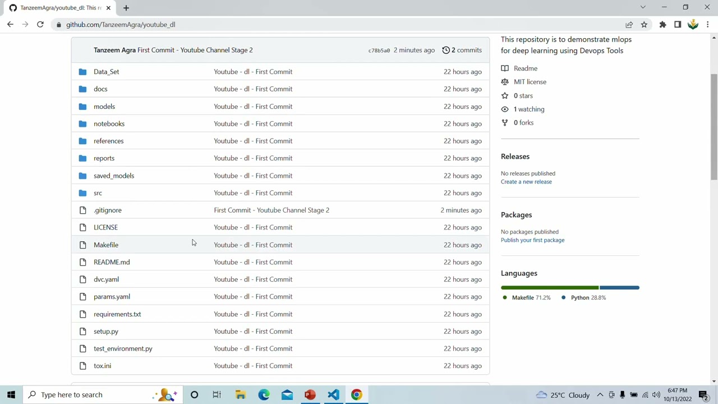Click the src folder icon
The width and height of the screenshot is (718, 404).
(x=83, y=193)
